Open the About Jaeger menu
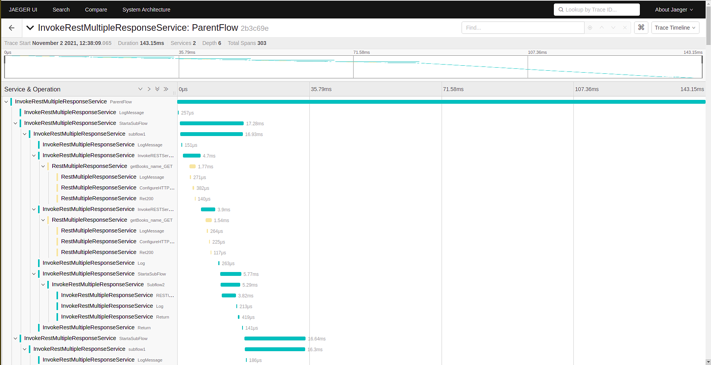The image size is (711, 365). [x=674, y=10]
